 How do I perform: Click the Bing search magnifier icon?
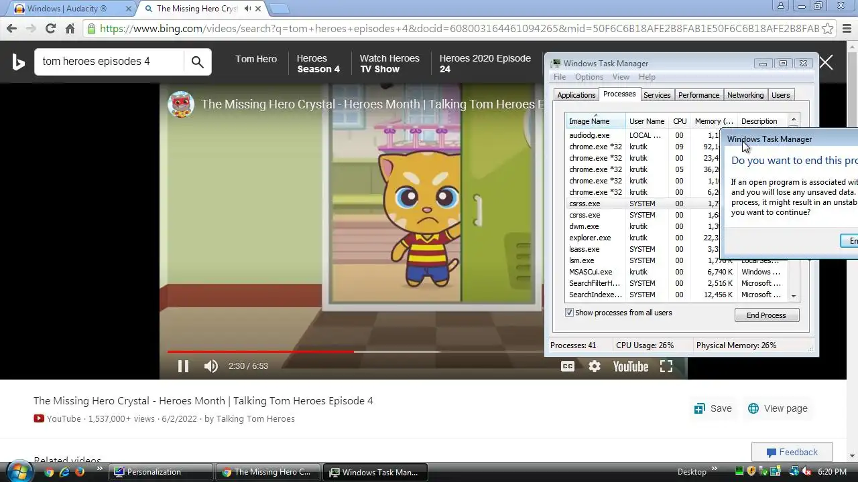197,62
